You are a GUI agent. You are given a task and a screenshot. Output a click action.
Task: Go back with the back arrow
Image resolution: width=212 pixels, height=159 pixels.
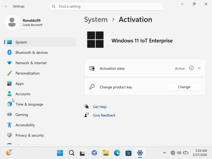pyautogui.click(x=6, y=6)
